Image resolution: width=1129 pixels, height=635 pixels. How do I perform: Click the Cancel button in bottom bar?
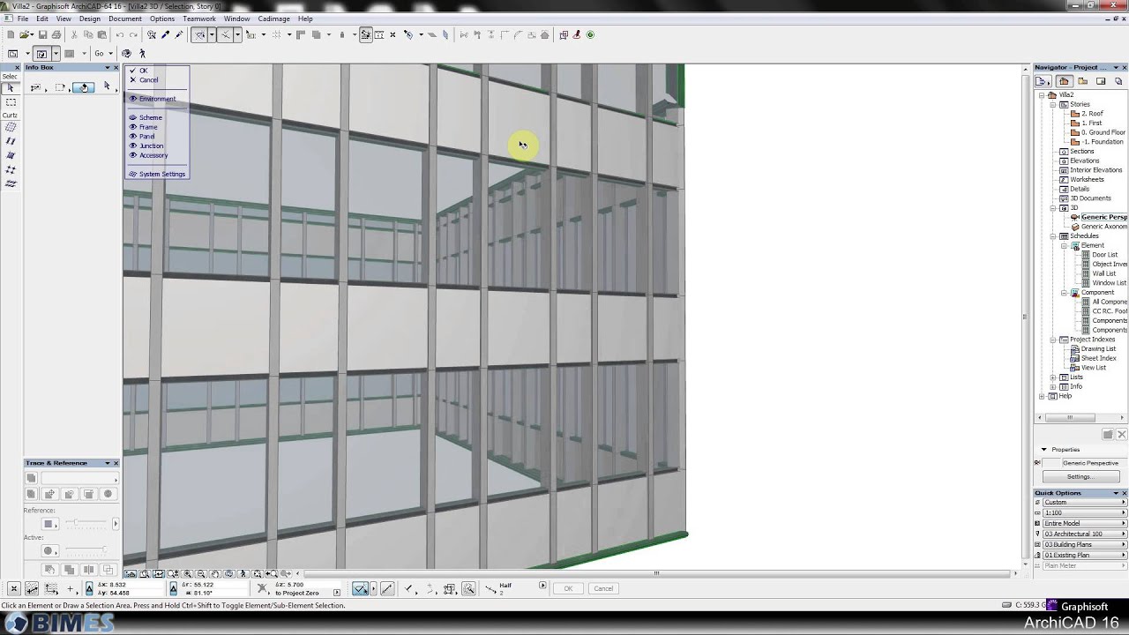[603, 588]
